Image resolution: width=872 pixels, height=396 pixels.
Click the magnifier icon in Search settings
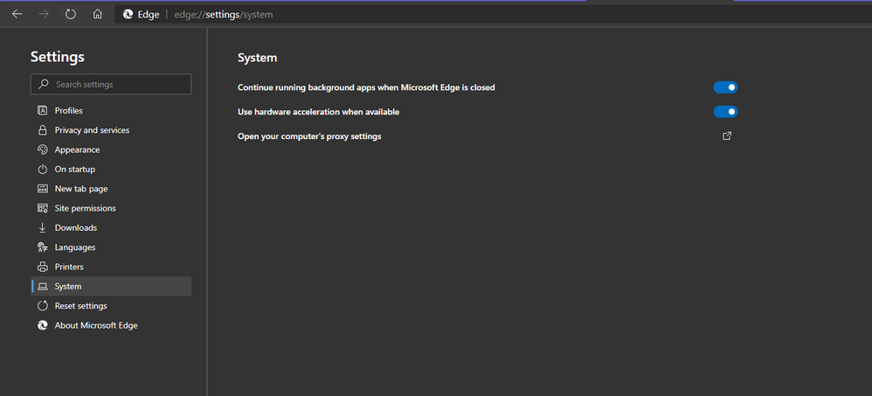click(x=43, y=85)
